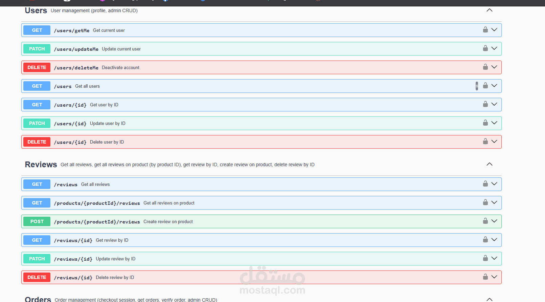The width and height of the screenshot is (545, 302).
Task: Click the lock icon on GET /reviews row
Action: click(x=485, y=184)
